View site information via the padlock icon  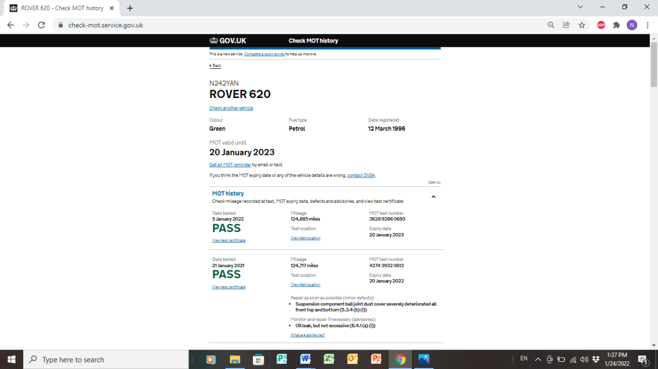pos(60,25)
